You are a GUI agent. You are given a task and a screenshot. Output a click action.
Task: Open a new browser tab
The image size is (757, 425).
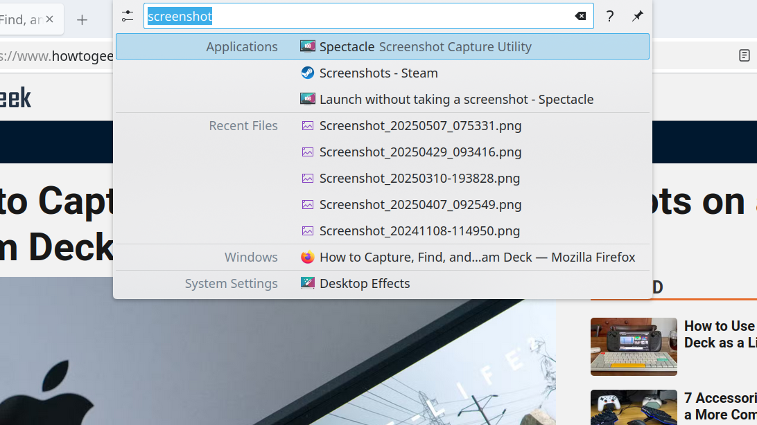click(x=82, y=20)
